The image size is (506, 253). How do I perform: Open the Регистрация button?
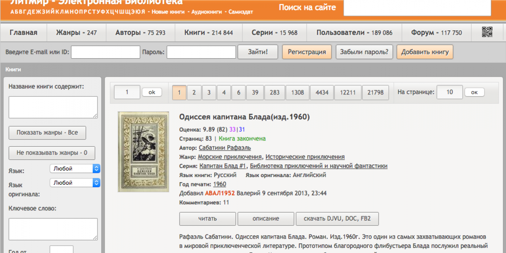click(x=307, y=52)
